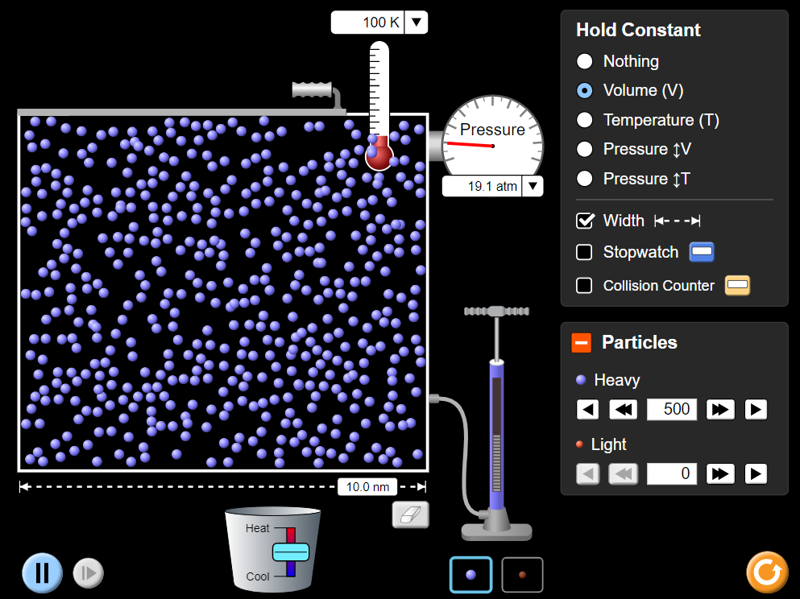800x599 pixels.
Task: Select the heavy particle pump icon
Action: click(471, 575)
